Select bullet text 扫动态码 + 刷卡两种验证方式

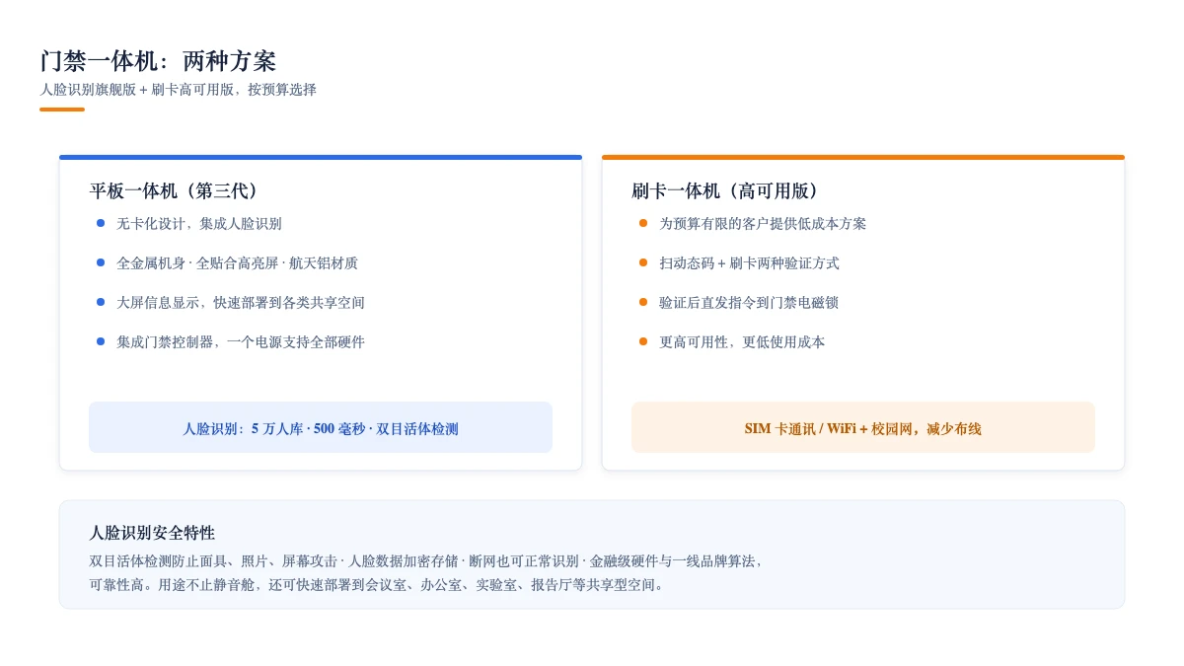click(749, 263)
